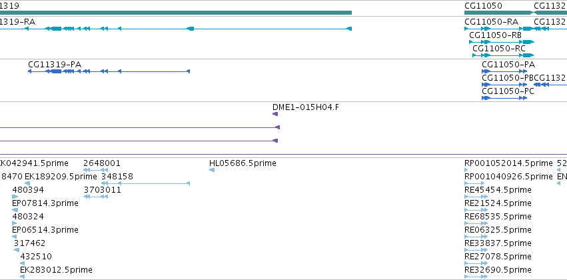Click the RP001052014.5prime EST label
The height and width of the screenshot is (280, 567).
click(508, 163)
